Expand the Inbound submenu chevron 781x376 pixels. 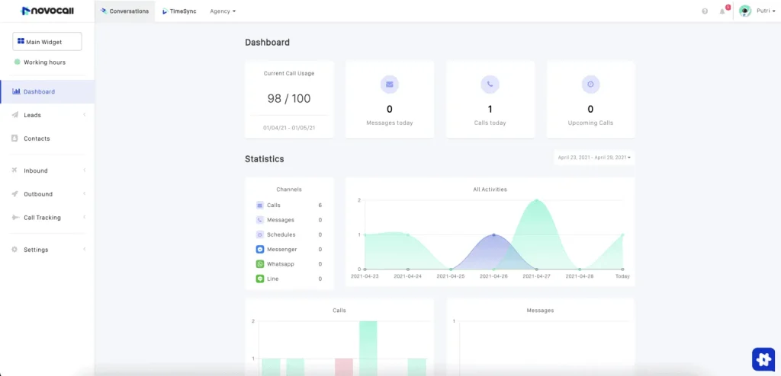click(x=84, y=170)
